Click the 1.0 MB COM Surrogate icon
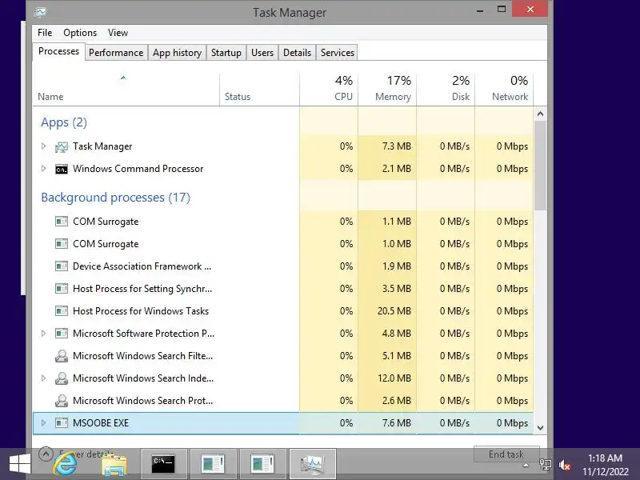The height and width of the screenshot is (480, 640). click(x=62, y=244)
